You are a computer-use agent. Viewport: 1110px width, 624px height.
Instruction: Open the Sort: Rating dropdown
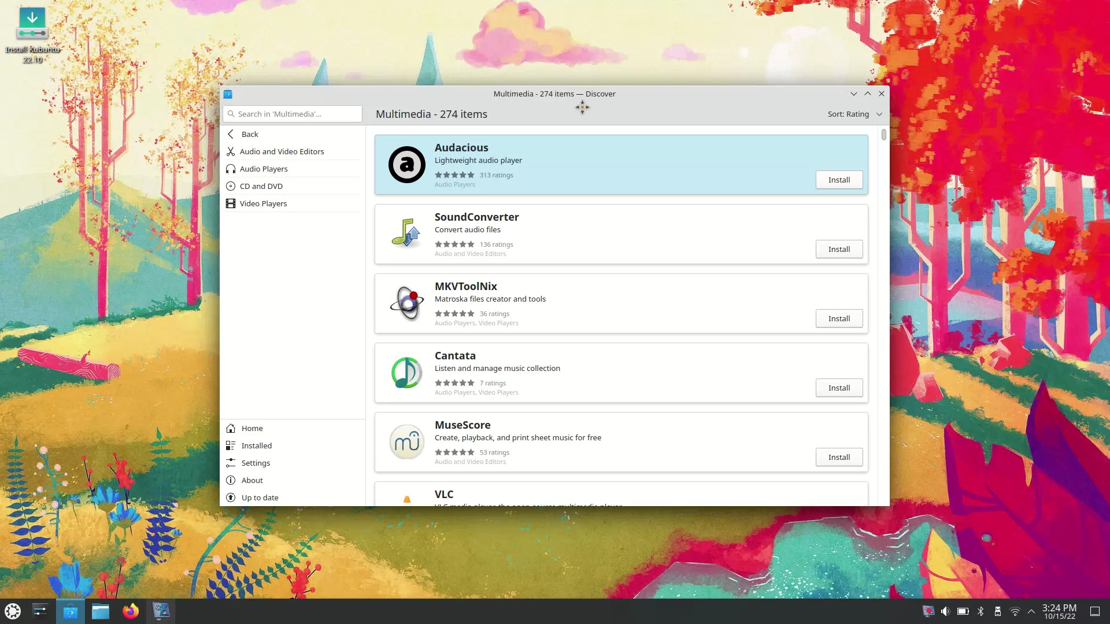pos(855,114)
